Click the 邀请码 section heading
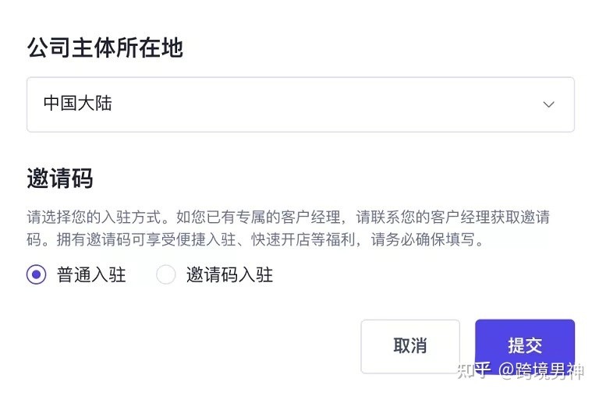Screen dimensions: 599x396 tap(60, 179)
